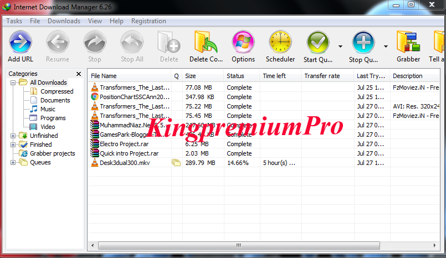Select the Video category
446x258 pixels.
[x=48, y=127]
